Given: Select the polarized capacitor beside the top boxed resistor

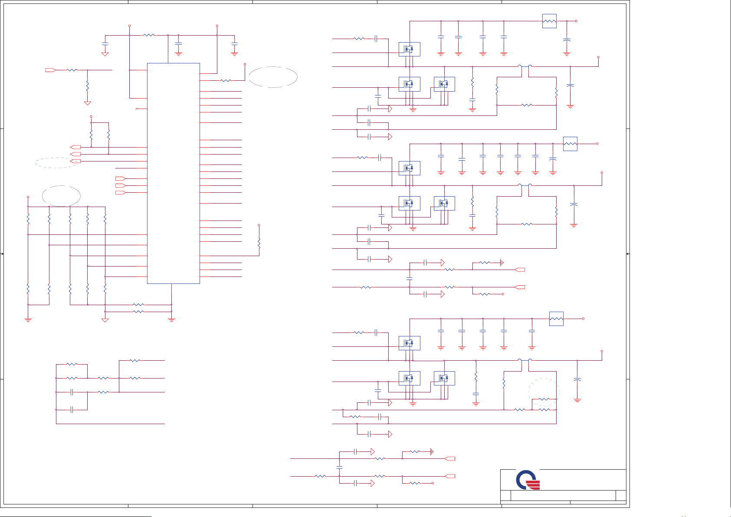Looking at the screenshot, I should coord(567,40).
